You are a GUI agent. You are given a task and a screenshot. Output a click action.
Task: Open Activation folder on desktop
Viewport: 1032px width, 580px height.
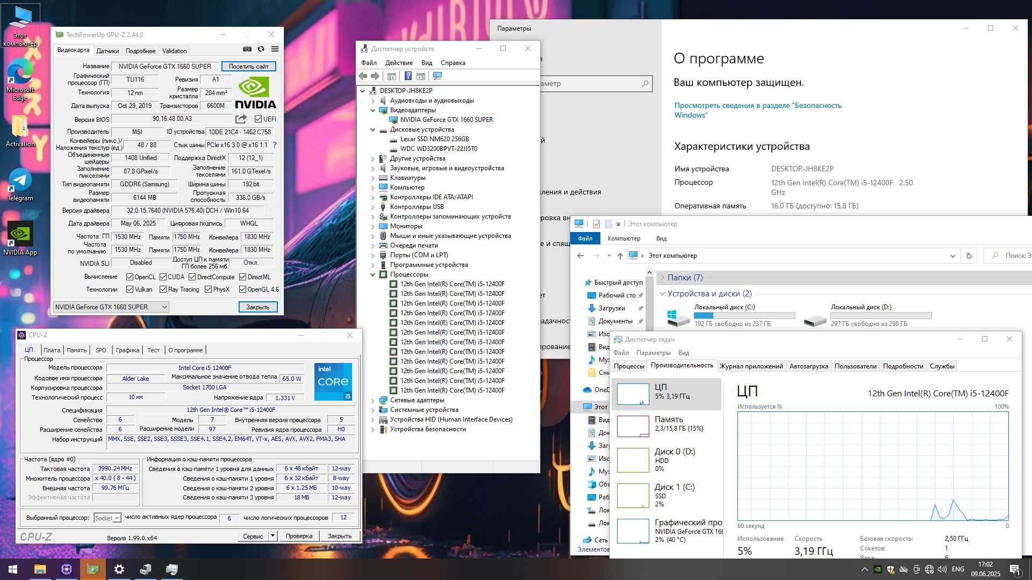tap(20, 131)
